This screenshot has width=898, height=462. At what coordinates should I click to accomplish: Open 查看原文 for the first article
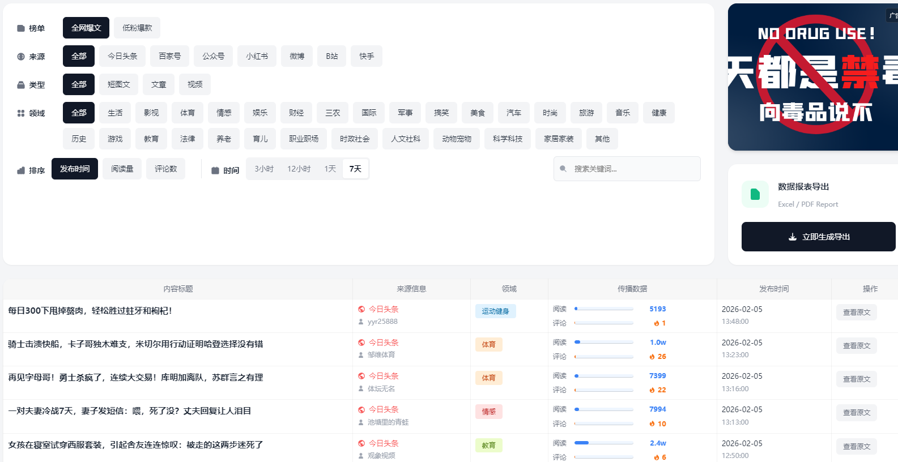click(x=856, y=313)
